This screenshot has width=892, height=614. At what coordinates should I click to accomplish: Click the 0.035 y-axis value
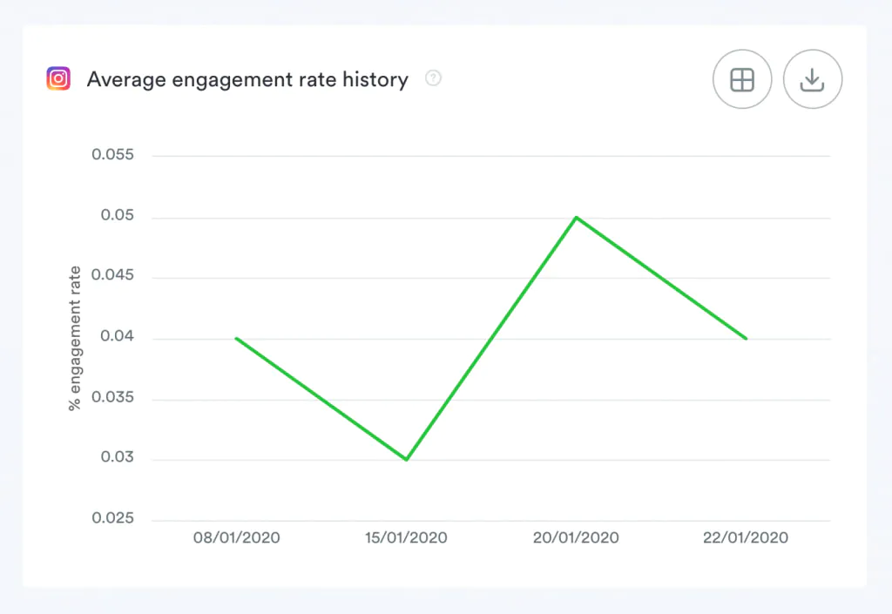(x=112, y=397)
